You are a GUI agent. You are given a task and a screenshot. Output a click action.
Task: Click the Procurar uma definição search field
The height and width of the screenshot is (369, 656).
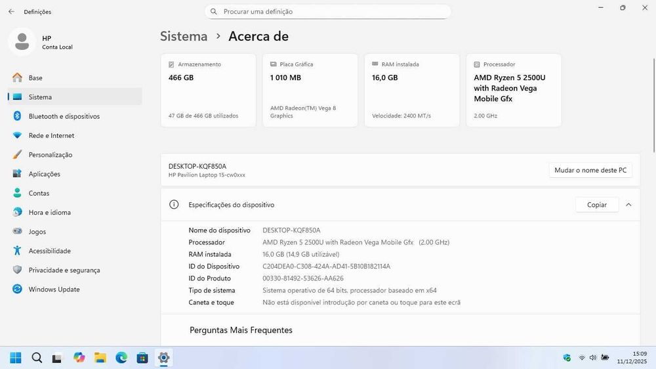(x=328, y=12)
